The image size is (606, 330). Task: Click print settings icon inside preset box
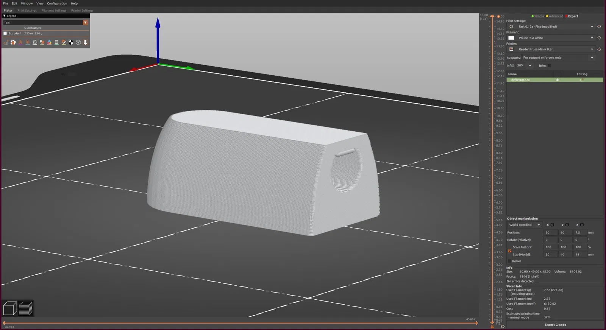tap(511, 26)
